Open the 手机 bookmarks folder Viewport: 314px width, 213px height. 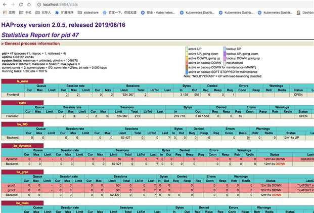[25, 13]
